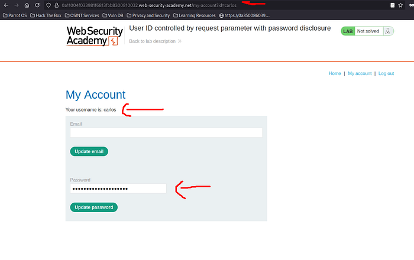Open the My account navigation link

click(360, 73)
